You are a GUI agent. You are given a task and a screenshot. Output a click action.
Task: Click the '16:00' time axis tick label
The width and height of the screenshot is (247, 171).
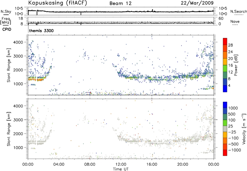click(x=152, y=165)
